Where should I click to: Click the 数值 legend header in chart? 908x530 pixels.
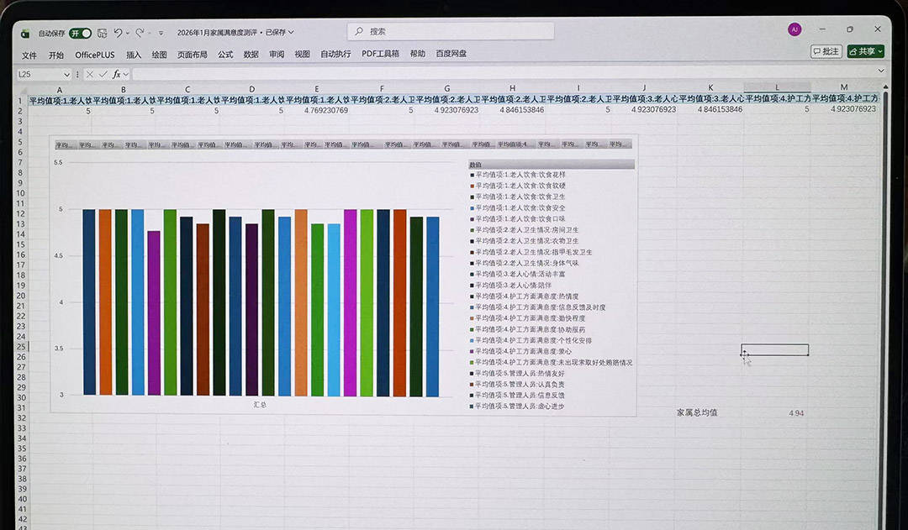pos(476,165)
